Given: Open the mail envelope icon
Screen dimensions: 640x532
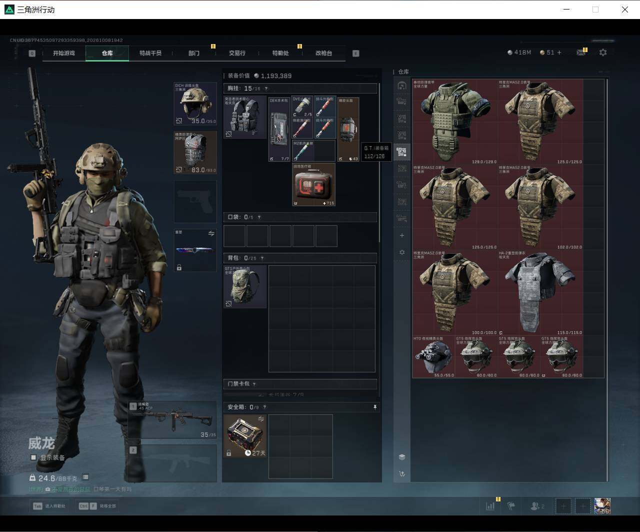Looking at the screenshot, I should pos(580,53).
